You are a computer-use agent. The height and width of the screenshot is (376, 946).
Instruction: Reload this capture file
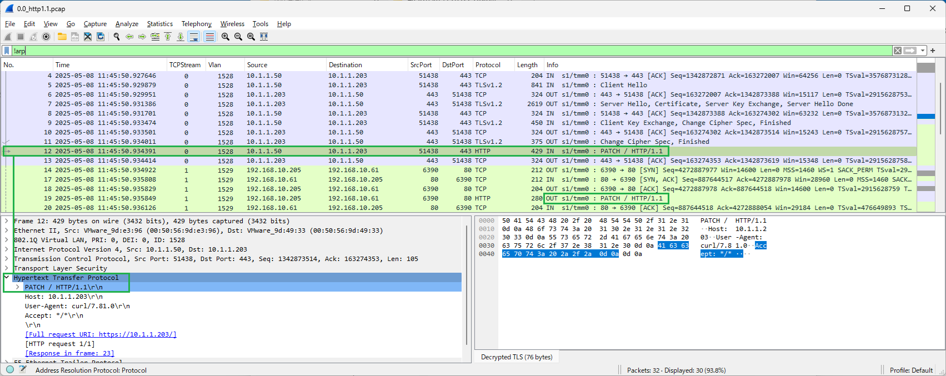point(101,37)
